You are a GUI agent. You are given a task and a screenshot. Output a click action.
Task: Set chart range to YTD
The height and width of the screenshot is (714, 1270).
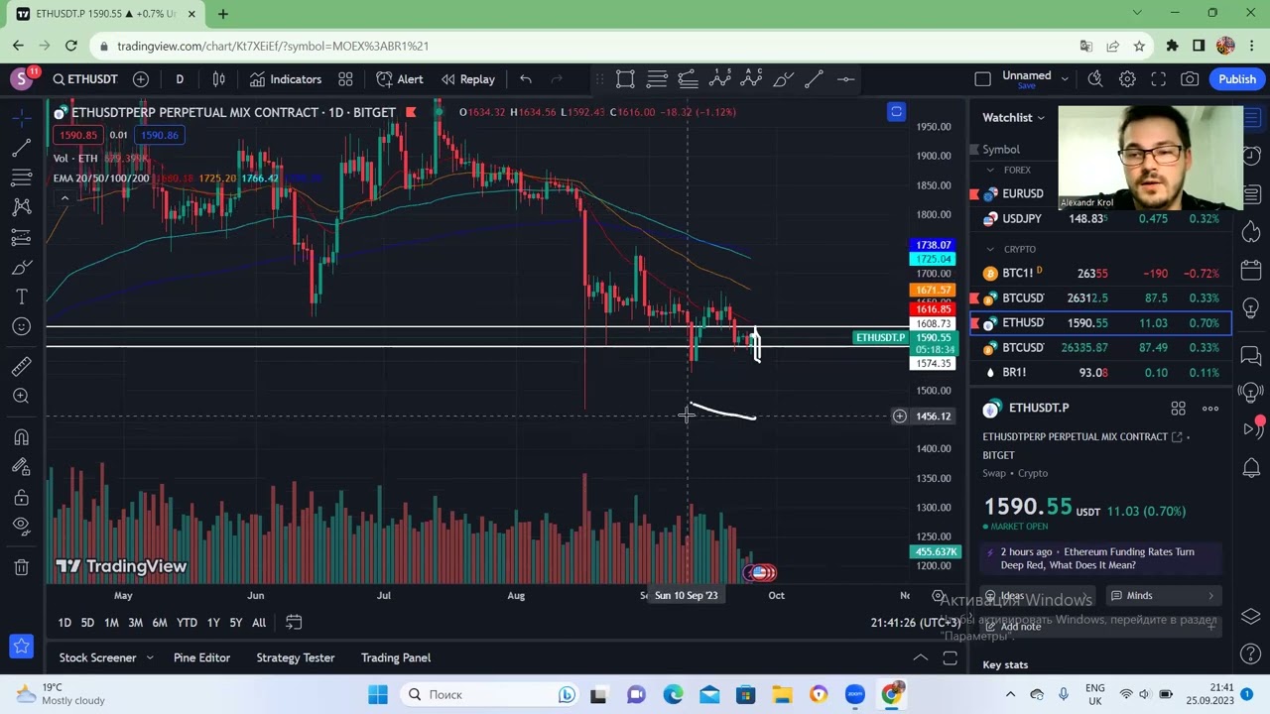pyautogui.click(x=187, y=623)
